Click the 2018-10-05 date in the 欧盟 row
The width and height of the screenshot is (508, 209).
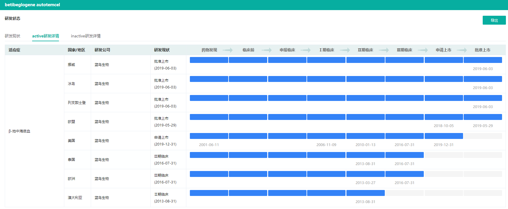[x=443, y=126]
